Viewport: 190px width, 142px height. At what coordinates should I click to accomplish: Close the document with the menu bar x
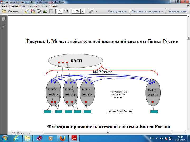click(188, 6)
